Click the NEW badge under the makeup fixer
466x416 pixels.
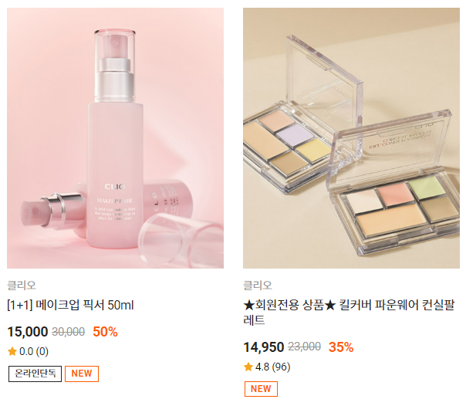point(82,374)
